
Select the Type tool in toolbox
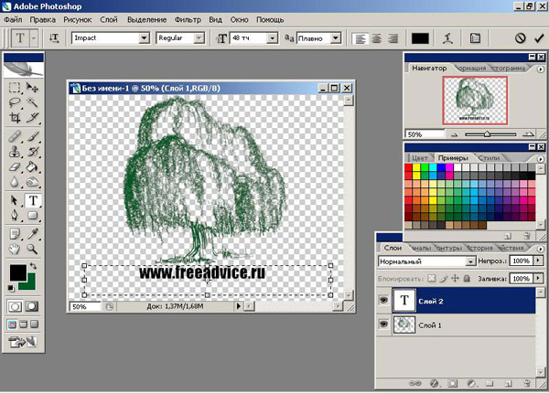tap(33, 200)
